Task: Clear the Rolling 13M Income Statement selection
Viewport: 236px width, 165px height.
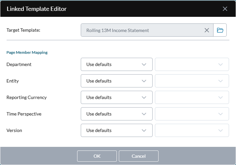Action: coord(207,30)
